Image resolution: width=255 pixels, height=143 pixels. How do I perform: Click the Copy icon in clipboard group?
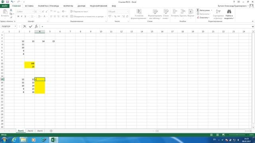click(11, 14)
